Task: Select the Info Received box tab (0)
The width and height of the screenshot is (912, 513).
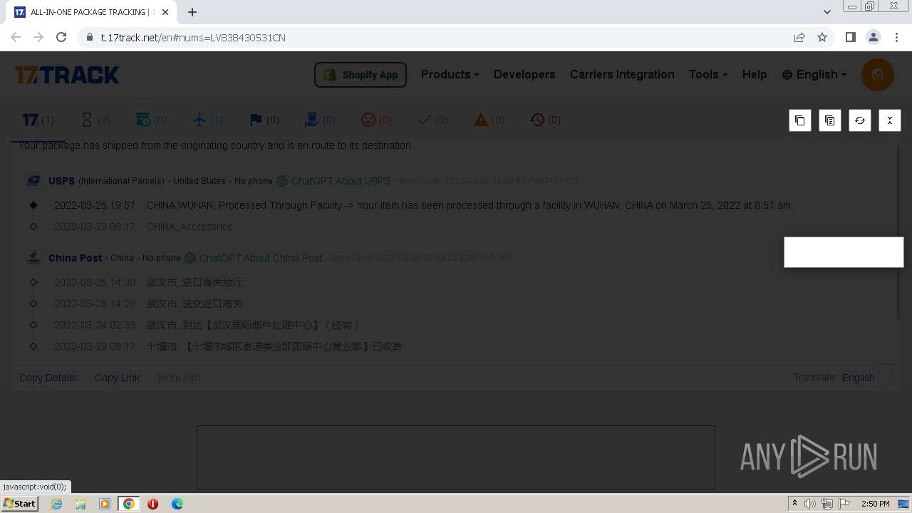Action: 151,120
